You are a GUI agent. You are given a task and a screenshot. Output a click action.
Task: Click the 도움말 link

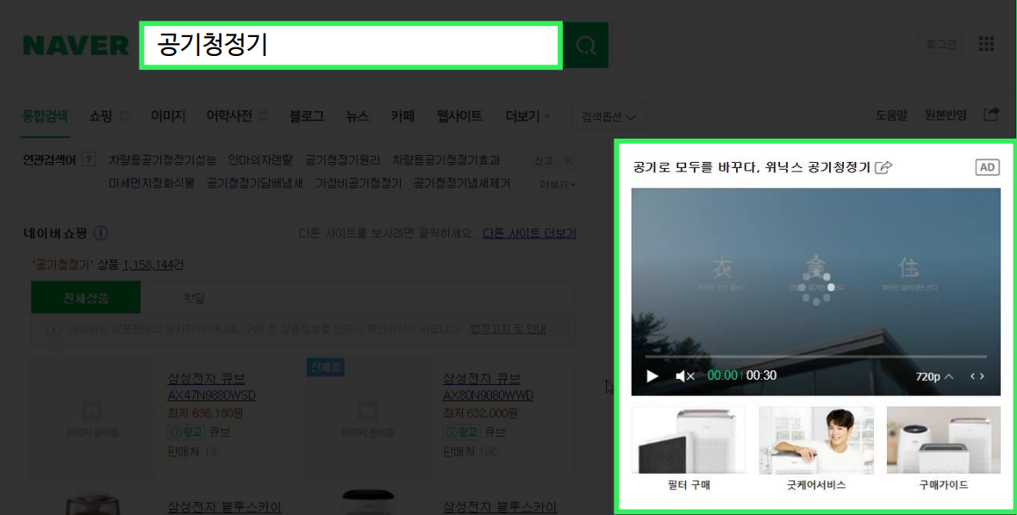(x=891, y=115)
